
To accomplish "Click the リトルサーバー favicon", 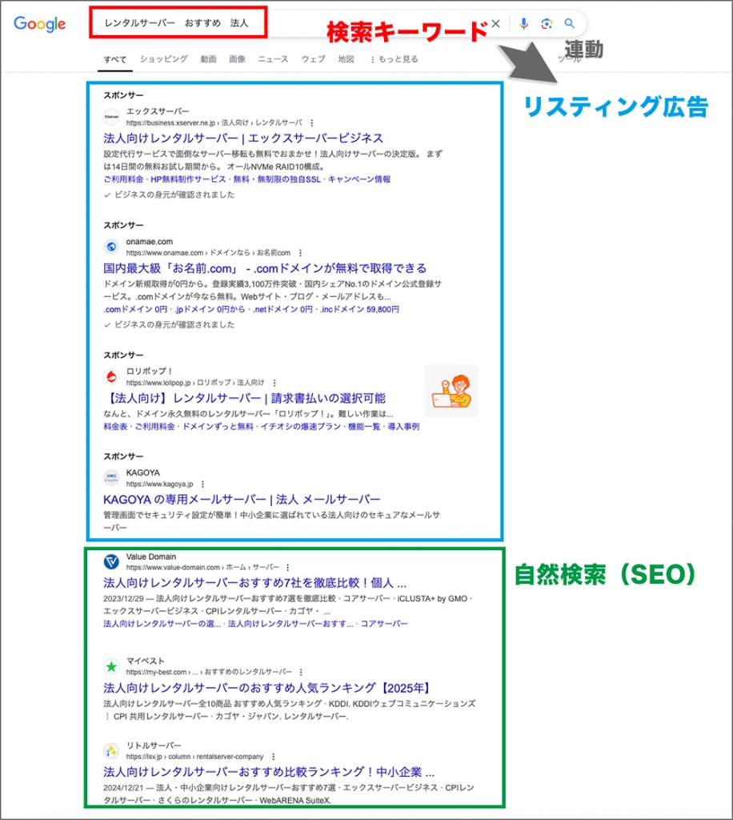I will [111, 751].
